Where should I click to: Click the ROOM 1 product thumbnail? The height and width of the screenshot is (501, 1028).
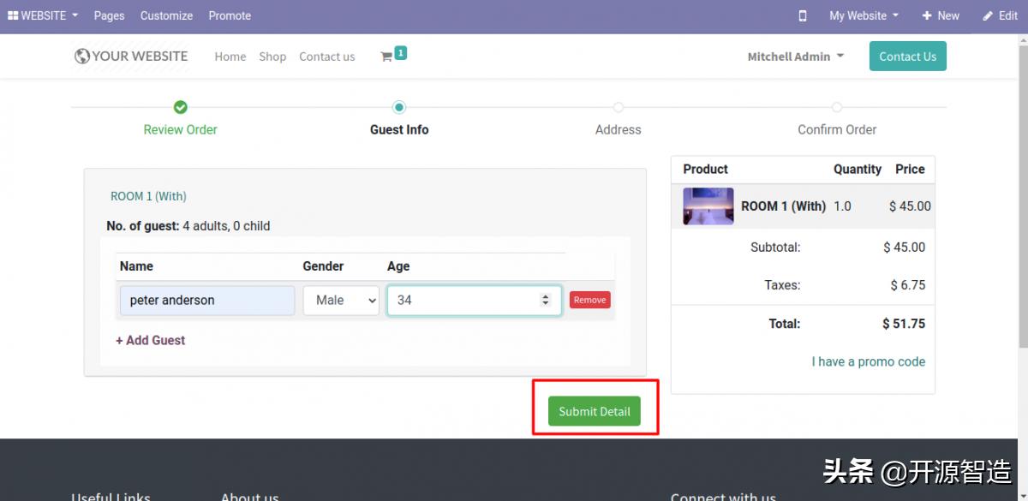tap(708, 206)
